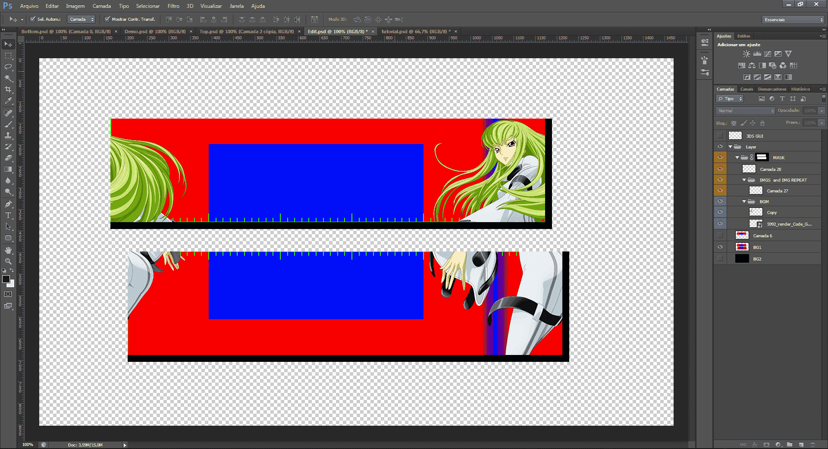Collapse the IMGS and IMG REPEAT group
This screenshot has height=449, width=828.
click(x=744, y=180)
